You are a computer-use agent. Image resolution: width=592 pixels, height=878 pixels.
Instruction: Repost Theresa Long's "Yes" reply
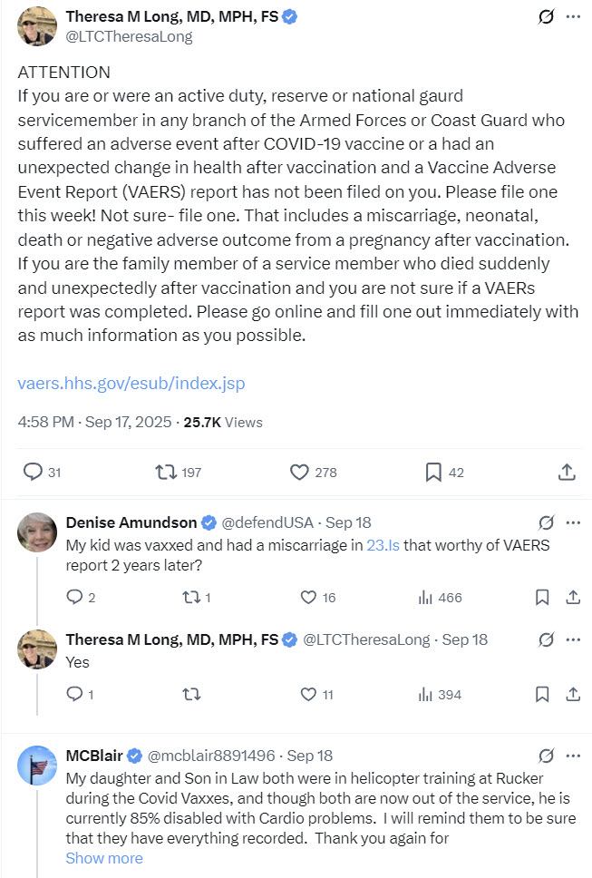[191, 695]
